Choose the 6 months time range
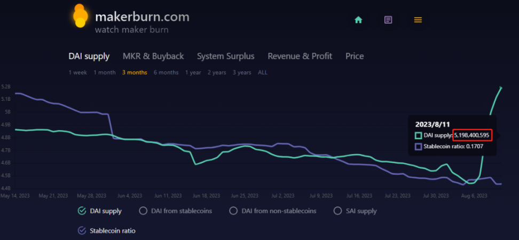519x240 pixels. point(166,73)
